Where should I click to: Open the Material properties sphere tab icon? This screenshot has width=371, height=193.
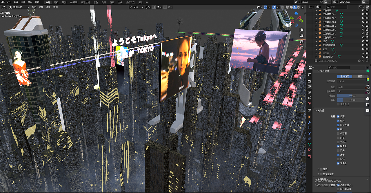pyautogui.click(x=310, y=150)
